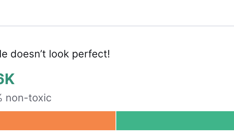This screenshot has height=139, width=234.
Task: Click the partial "le" letters before doesn't
Action: tap(4, 54)
